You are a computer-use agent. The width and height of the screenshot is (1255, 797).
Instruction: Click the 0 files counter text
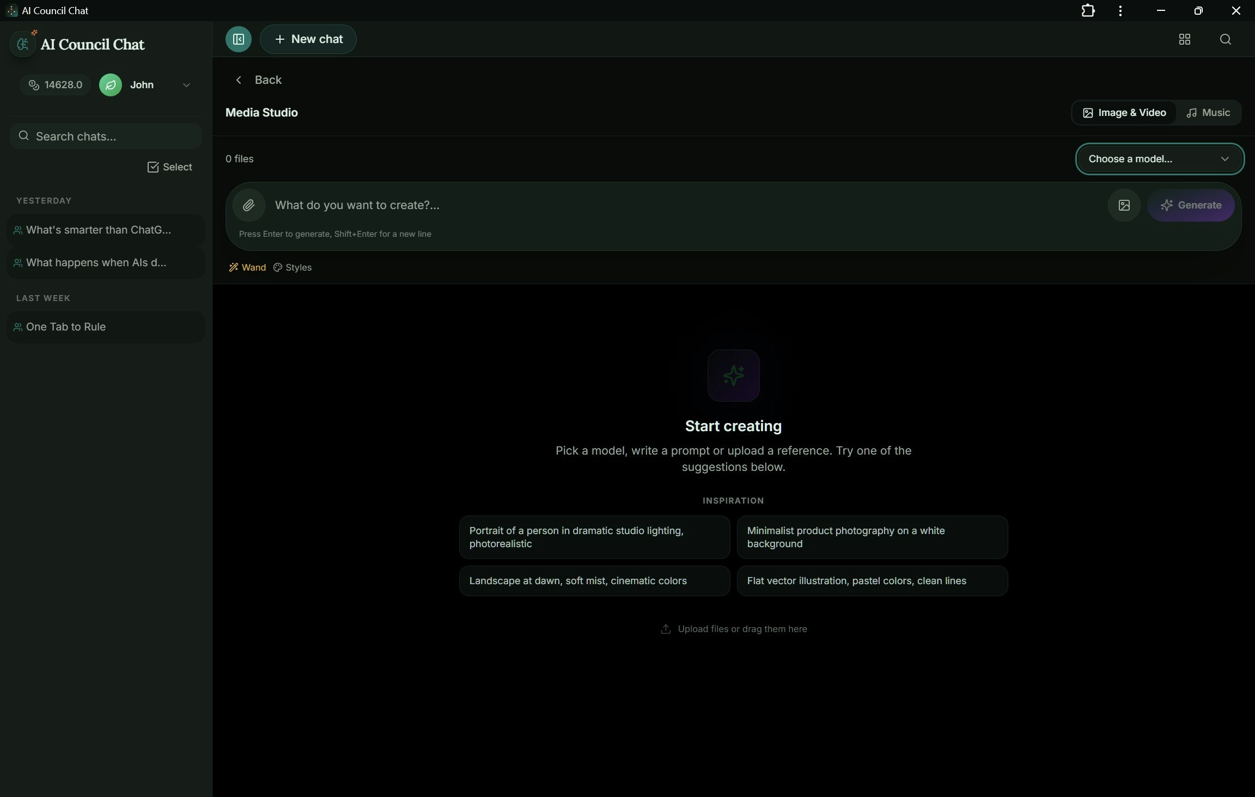(x=240, y=159)
